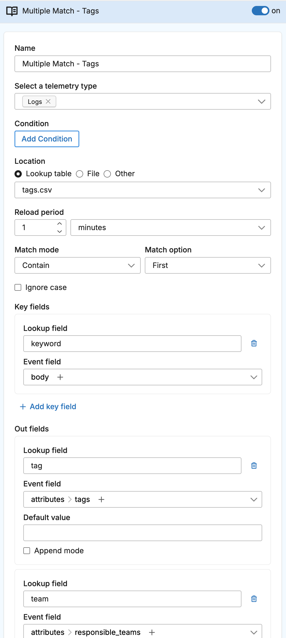Expand the Match option dropdown
The height and width of the screenshot is (638, 286).
click(x=208, y=265)
